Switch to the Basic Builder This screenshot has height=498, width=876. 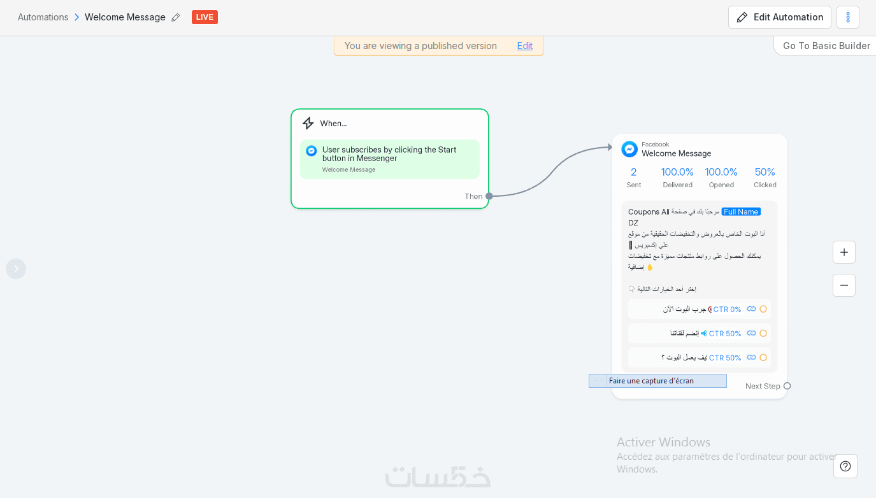(x=826, y=46)
